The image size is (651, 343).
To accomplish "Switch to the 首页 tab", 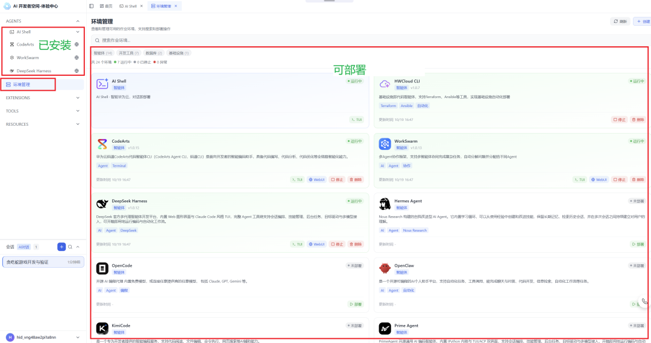I will tap(106, 6).
